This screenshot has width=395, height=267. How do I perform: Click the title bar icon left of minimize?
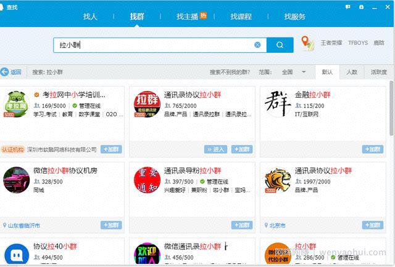[x=362, y=7]
